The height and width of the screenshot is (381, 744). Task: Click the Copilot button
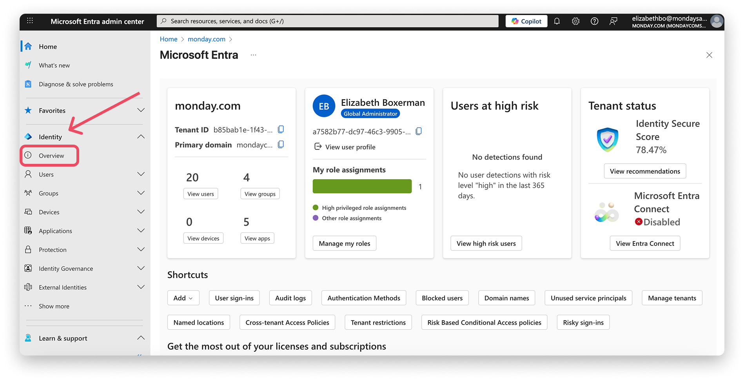coord(526,21)
